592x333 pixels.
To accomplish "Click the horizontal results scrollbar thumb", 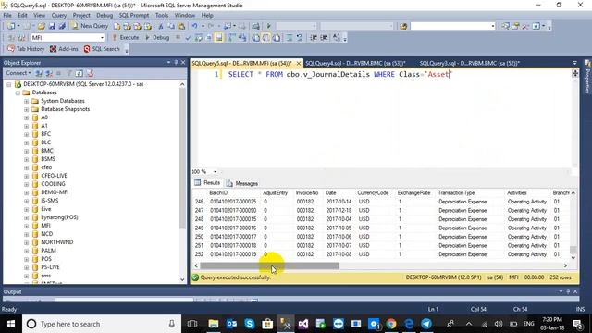I will pos(269,265).
